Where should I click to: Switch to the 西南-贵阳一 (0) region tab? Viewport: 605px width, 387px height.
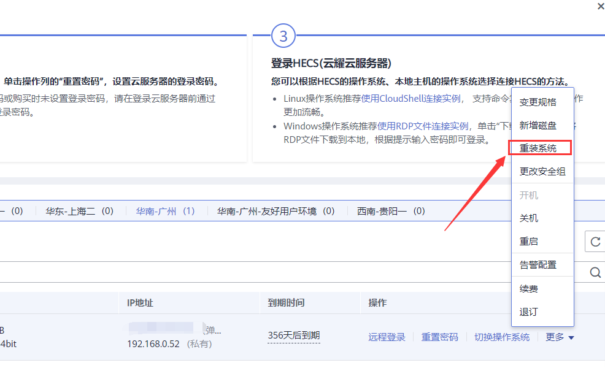pos(391,211)
